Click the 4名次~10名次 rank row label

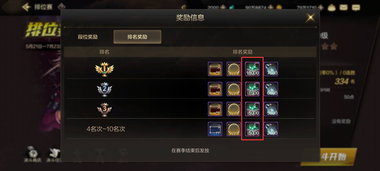pyautogui.click(x=106, y=129)
